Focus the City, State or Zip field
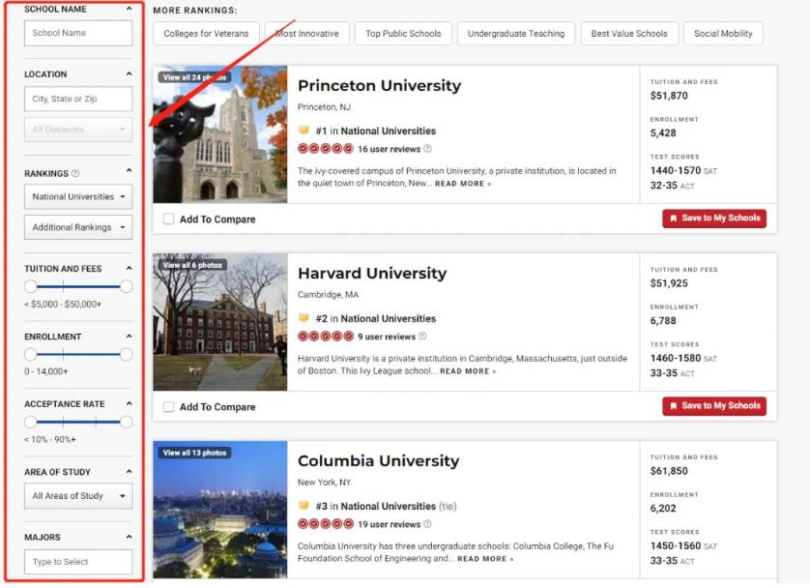The image size is (810, 588). click(78, 99)
